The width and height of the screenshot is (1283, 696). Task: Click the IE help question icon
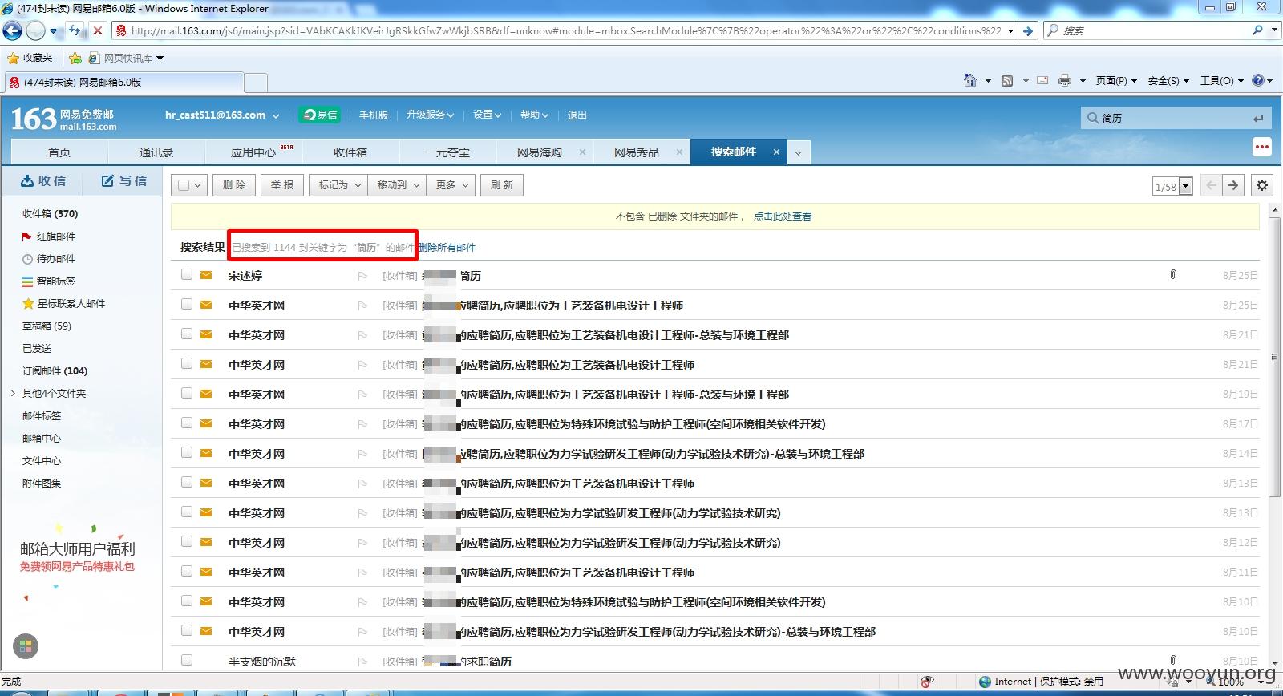tap(1258, 80)
